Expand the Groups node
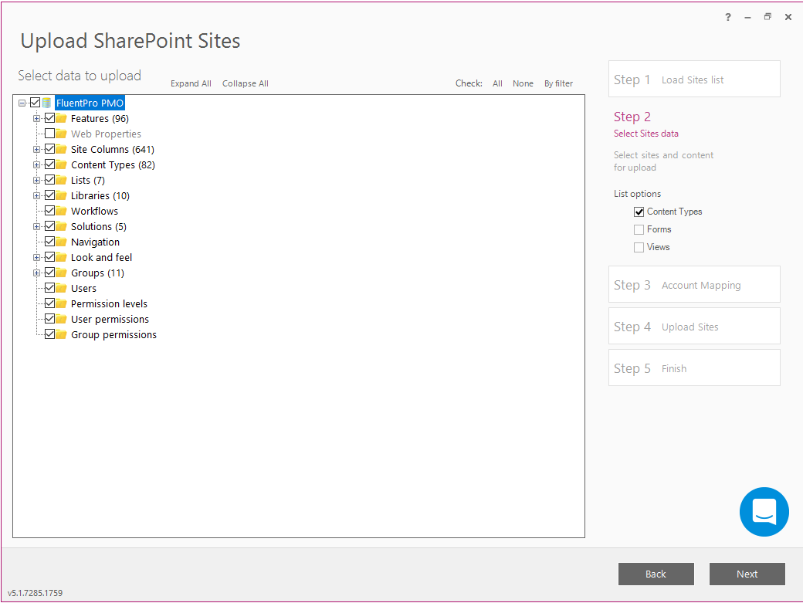This screenshot has width=803, height=603. tap(37, 273)
